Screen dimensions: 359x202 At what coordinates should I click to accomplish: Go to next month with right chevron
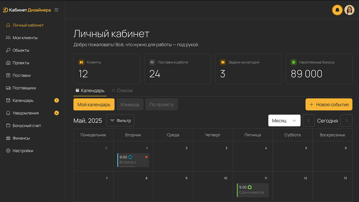click(x=346, y=120)
